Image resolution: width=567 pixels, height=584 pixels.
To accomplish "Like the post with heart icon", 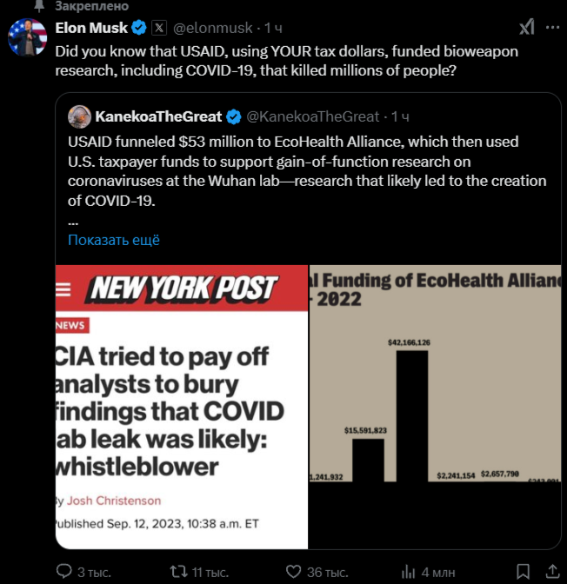I will pyautogui.click(x=290, y=572).
